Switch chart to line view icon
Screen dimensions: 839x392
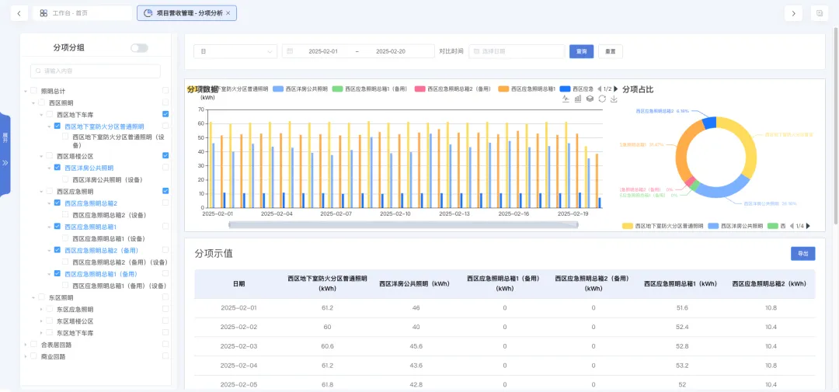(566, 99)
